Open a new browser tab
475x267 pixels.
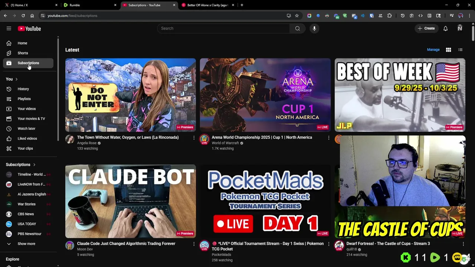(x=242, y=5)
